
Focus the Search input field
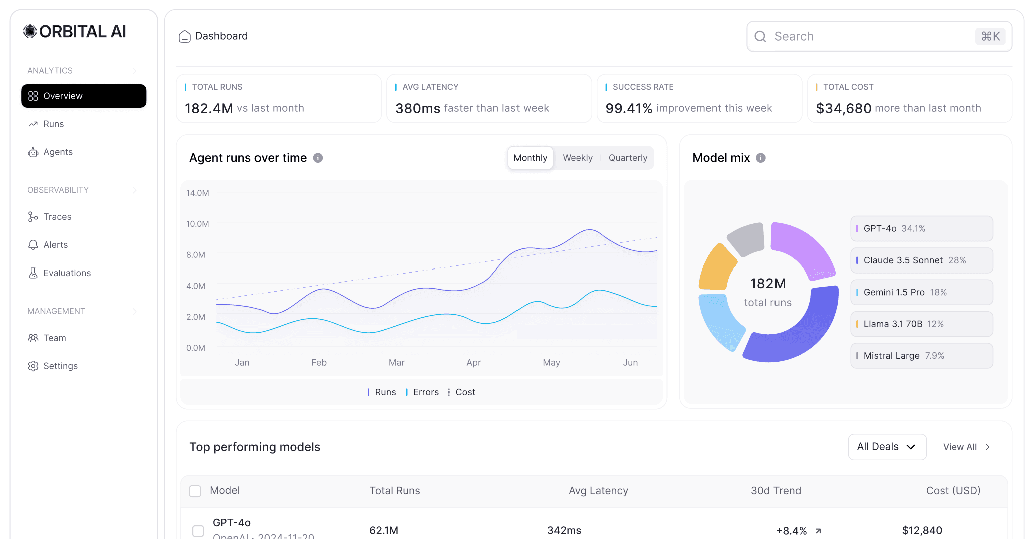pyautogui.click(x=879, y=36)
